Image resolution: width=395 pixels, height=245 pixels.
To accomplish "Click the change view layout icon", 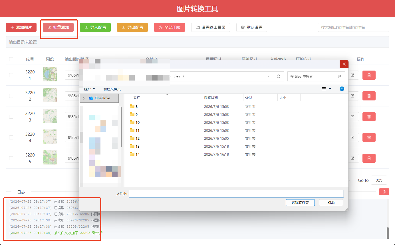I will coord(324,89).
